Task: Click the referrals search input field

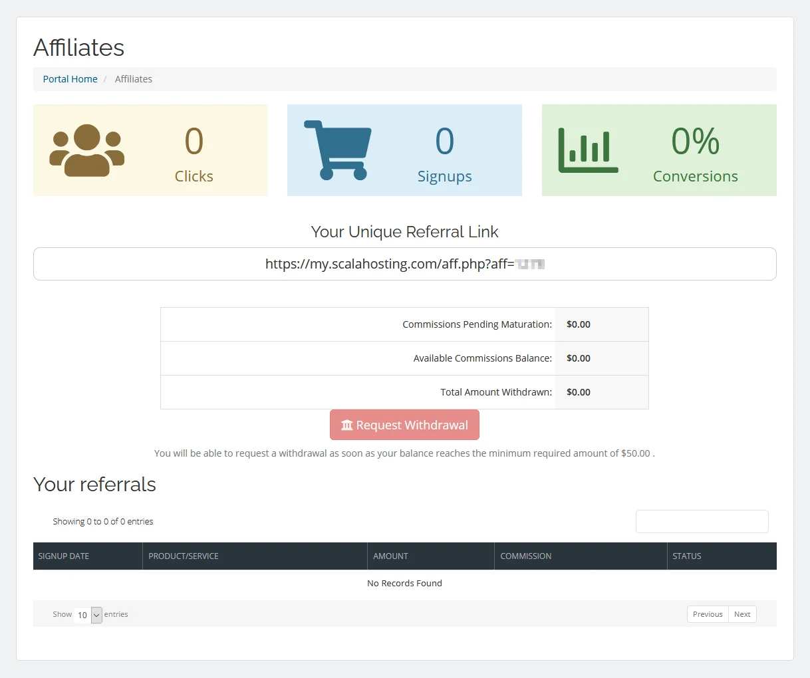Action: tap(702, 521)
